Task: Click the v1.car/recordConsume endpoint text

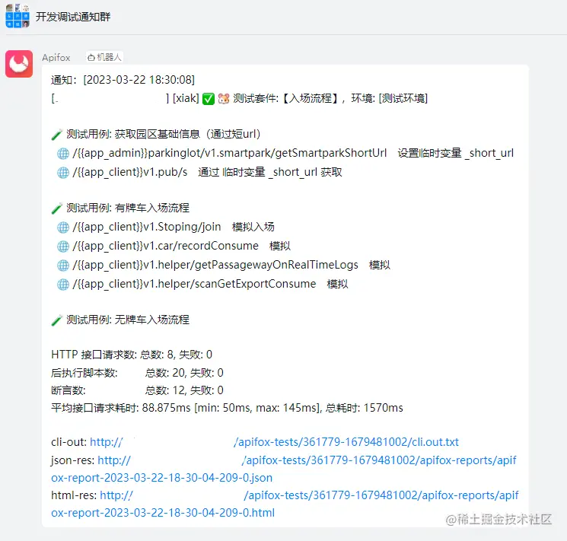Action: pos(166,246)
